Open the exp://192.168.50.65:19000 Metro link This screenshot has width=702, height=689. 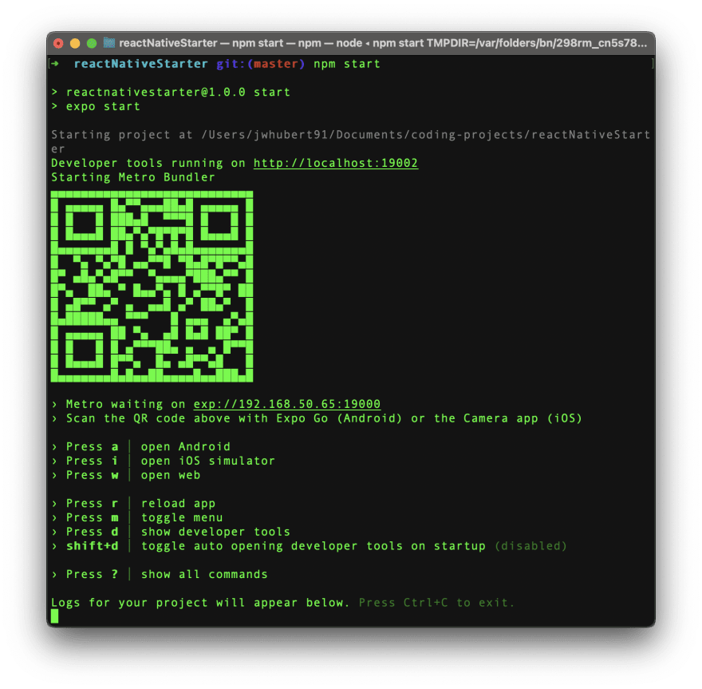pos(287,404)
